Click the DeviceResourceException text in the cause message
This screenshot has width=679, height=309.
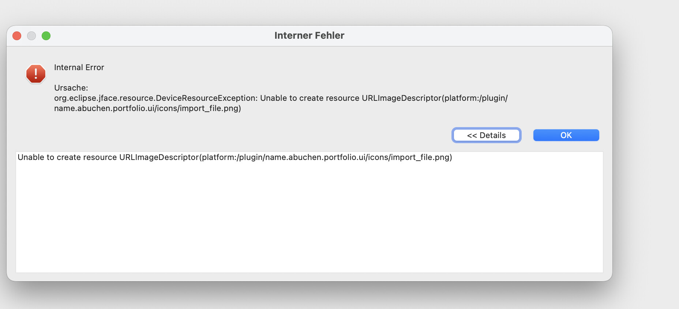coord(207,98)
